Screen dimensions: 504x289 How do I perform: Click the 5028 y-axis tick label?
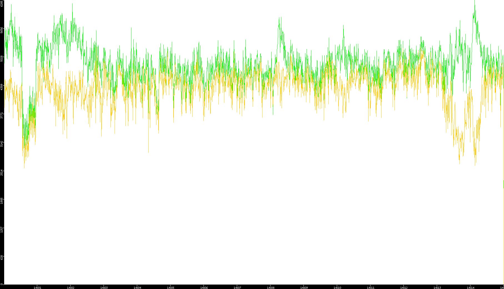pos(2,58)
